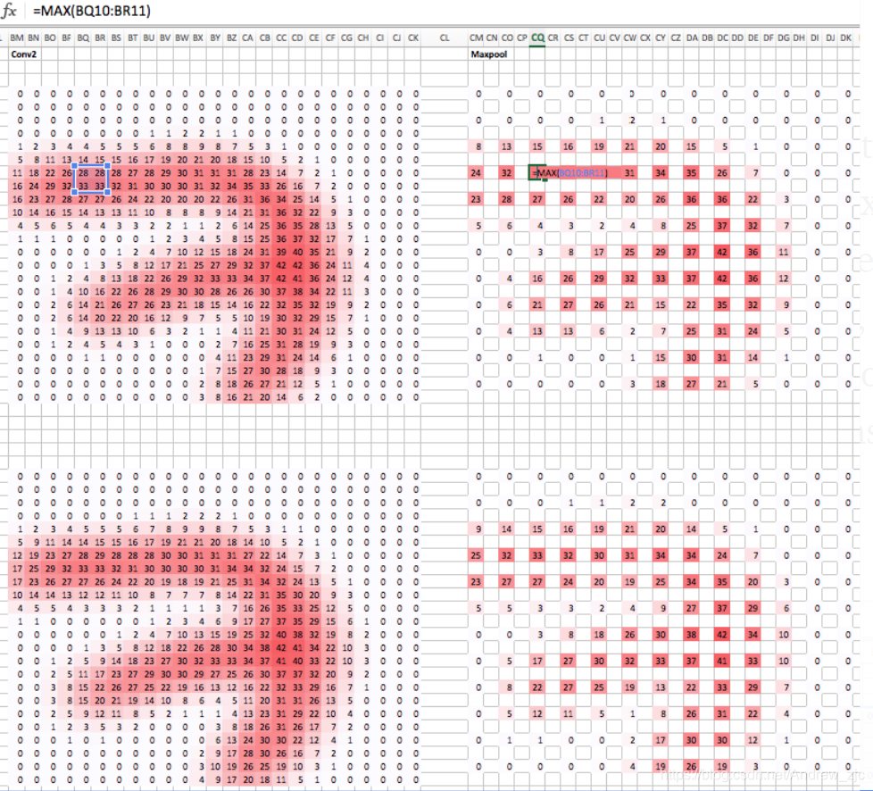This screenshot has width=873, height=791.
Task: Select column header DC
Action: (x=722, y=37)
